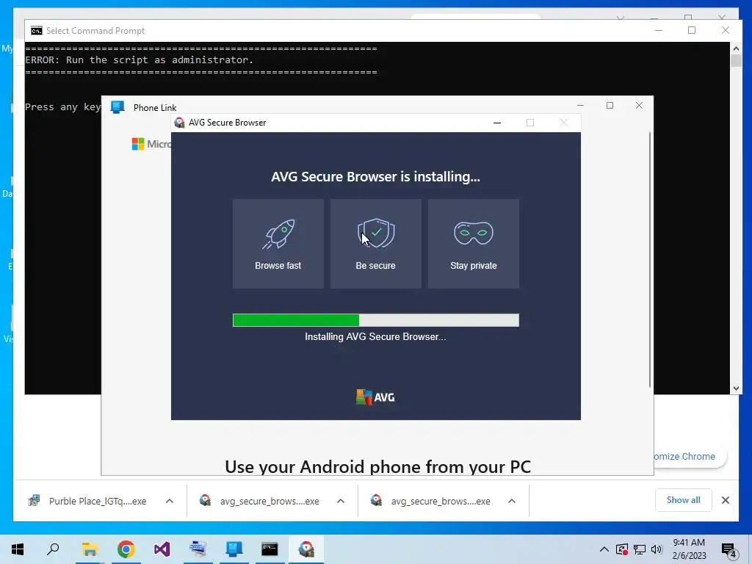
Task: Open the notification center icon
Action: tap(728, 550)
